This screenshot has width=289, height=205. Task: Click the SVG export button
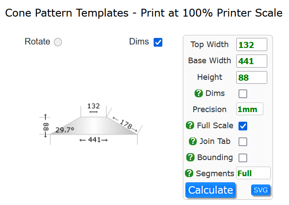pyautogui.click(x=261, y=190)
